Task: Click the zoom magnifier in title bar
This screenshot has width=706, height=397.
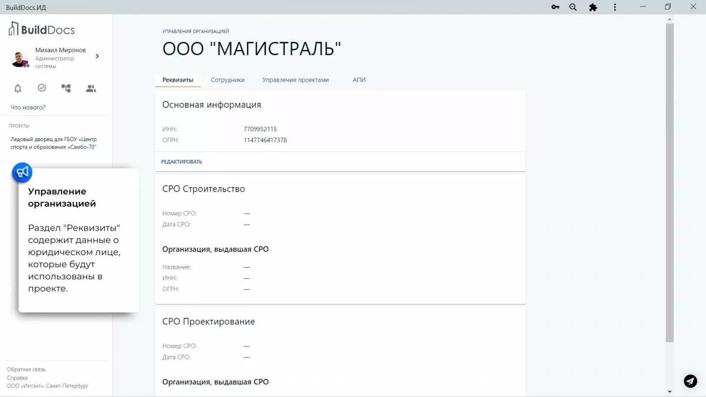Action: pyautogui.click(x=573, y=7)
